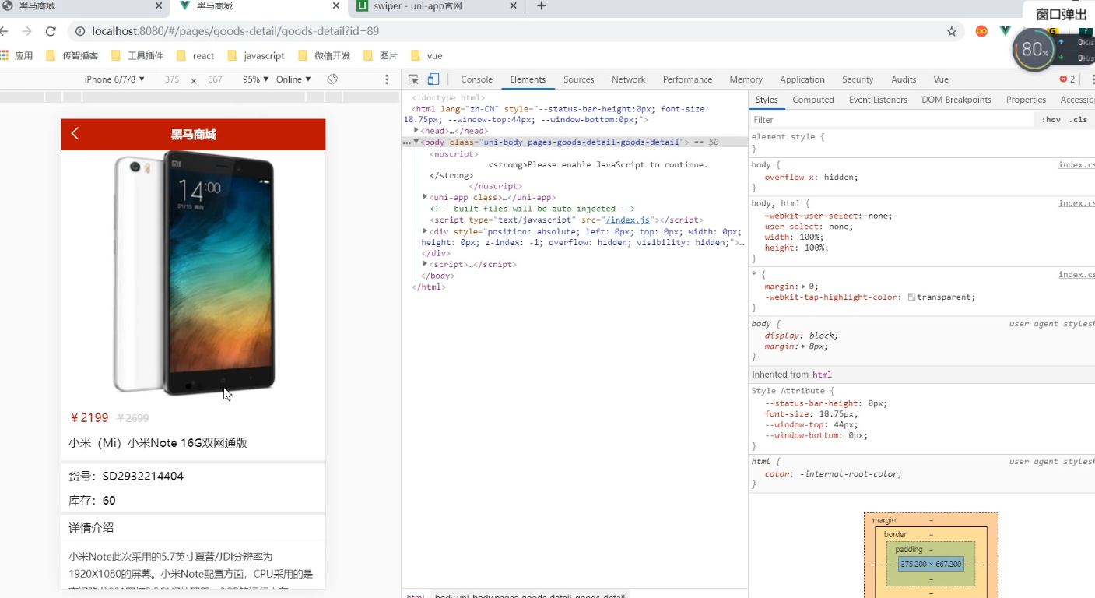1095x598 pixels.
Task: Open device toolbar more options menu
Action: (387, 79)
